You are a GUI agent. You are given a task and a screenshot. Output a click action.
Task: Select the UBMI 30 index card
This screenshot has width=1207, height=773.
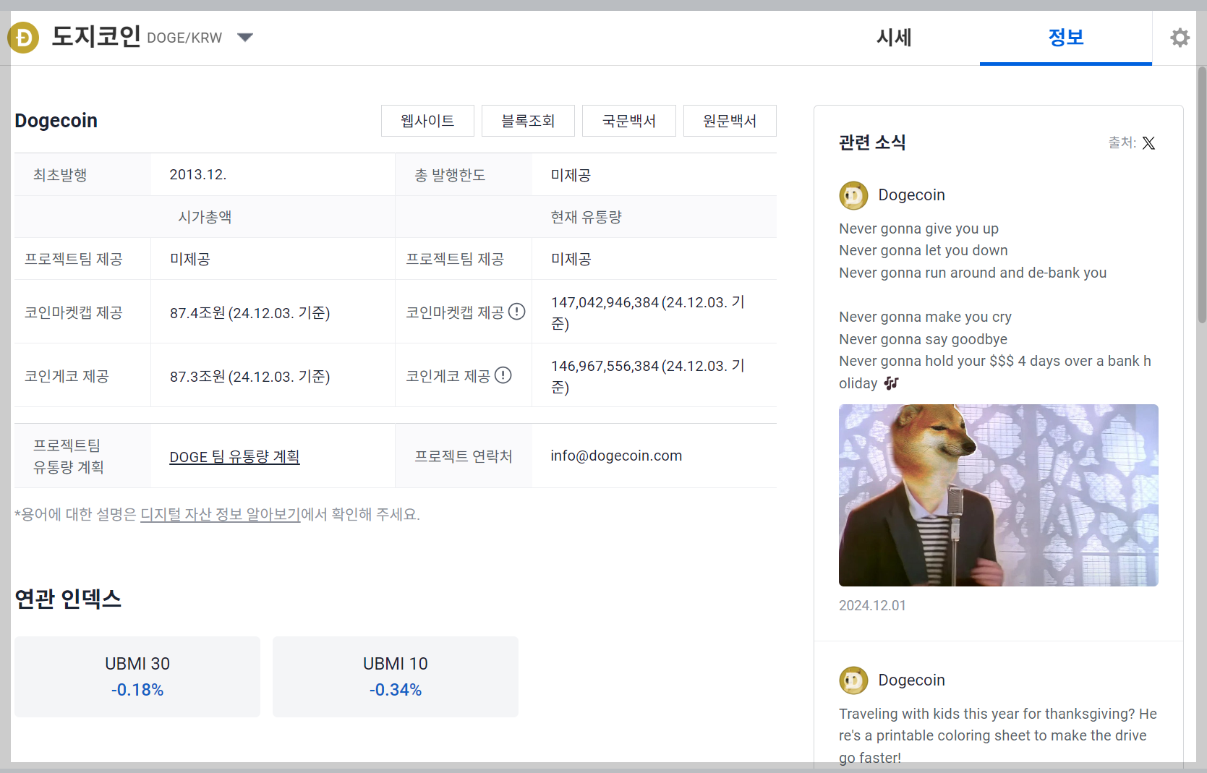point(137,677)
